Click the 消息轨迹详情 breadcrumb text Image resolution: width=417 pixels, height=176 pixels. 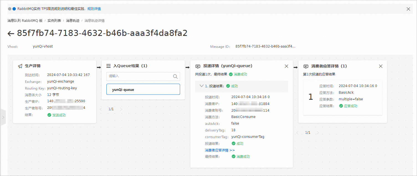coord(94,21)
